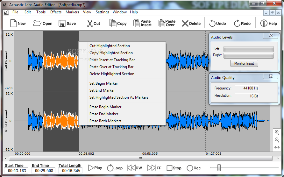
Task: Open the Window menu
Action: (119, 12)
